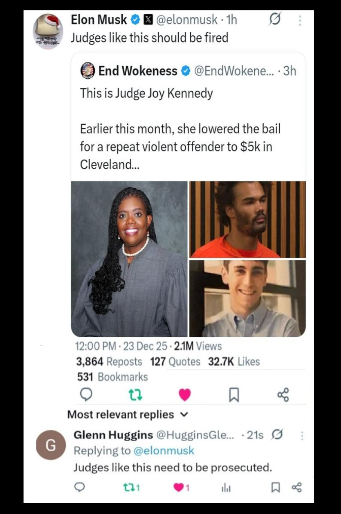Open three-dot menu on Glenn Huggins' reply

302,435
